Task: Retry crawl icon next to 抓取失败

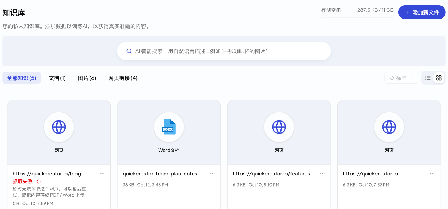Action: [x=39, y=182]
